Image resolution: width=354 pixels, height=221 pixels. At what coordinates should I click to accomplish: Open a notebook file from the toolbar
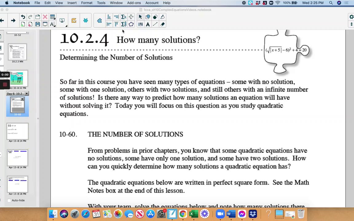pos(38,17)
